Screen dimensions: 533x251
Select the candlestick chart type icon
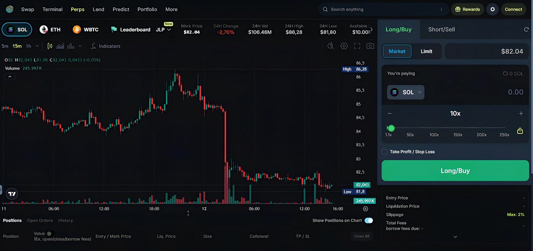[x=50, y=46]
